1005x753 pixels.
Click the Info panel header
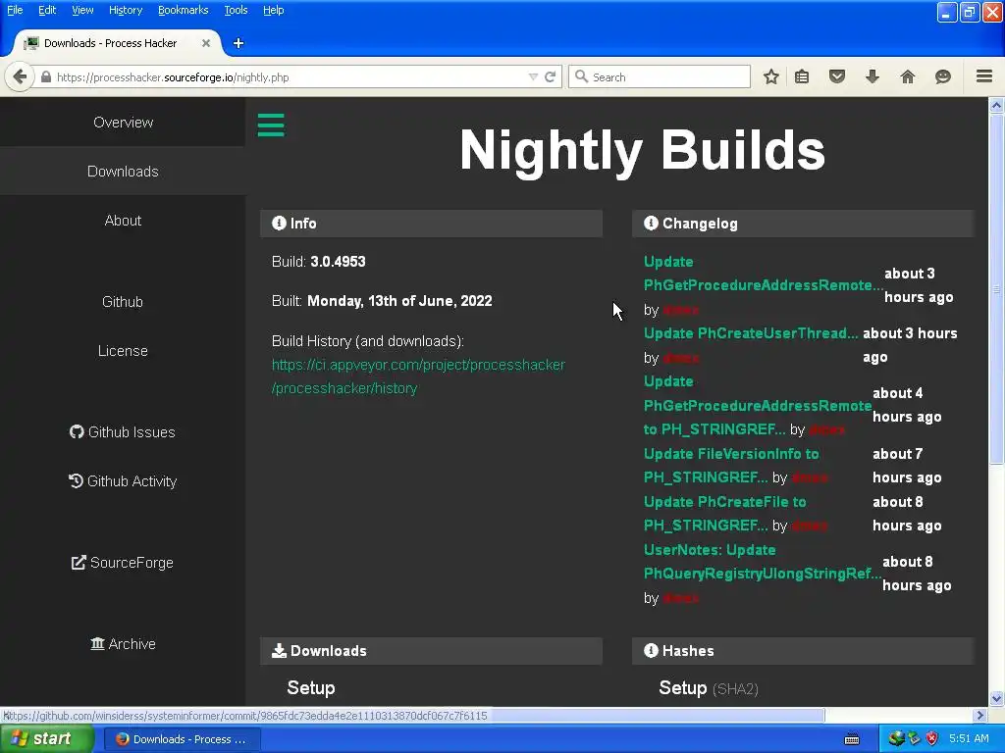point(431,224)
